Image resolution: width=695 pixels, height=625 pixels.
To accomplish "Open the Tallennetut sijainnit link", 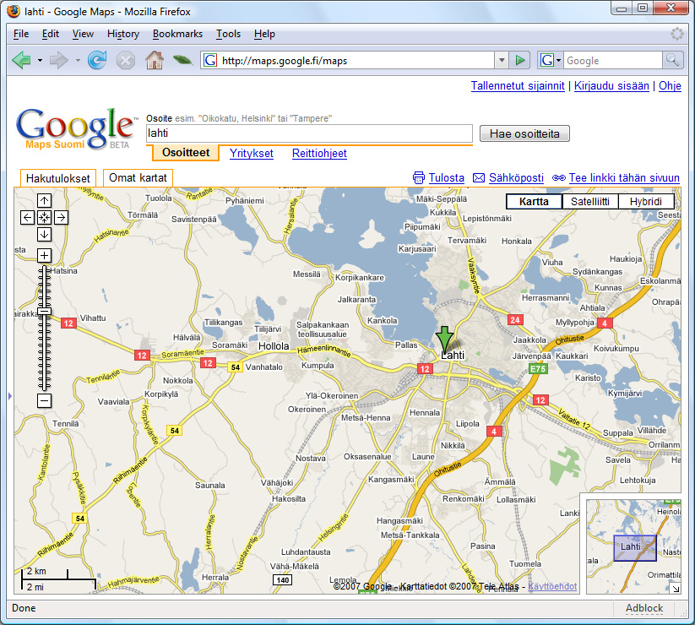I will [518, 85].
